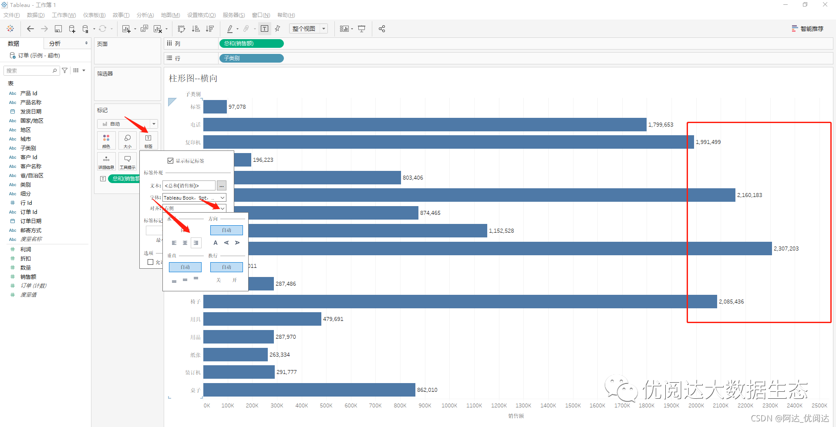Open the Size marks card
Viewport: 836px width, 427px height.
[x=128, y=141]
